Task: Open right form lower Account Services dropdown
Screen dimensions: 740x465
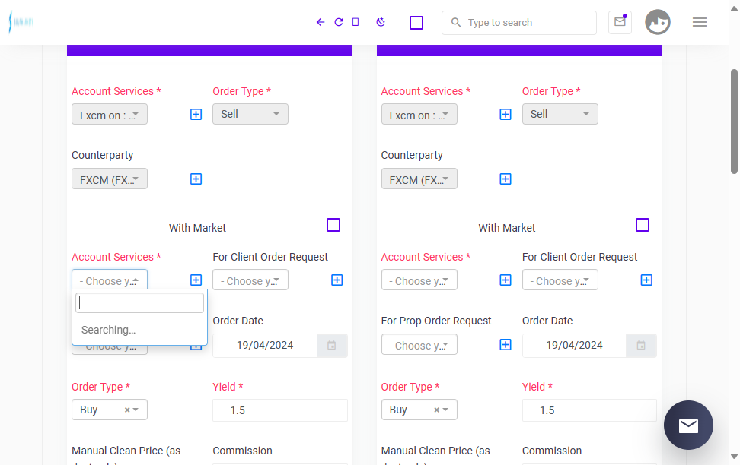Action: [x=419, y=280]
